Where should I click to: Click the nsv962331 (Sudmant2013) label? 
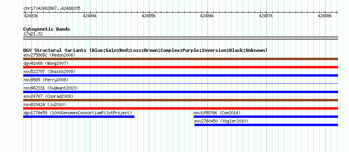(x=51, y=88)
